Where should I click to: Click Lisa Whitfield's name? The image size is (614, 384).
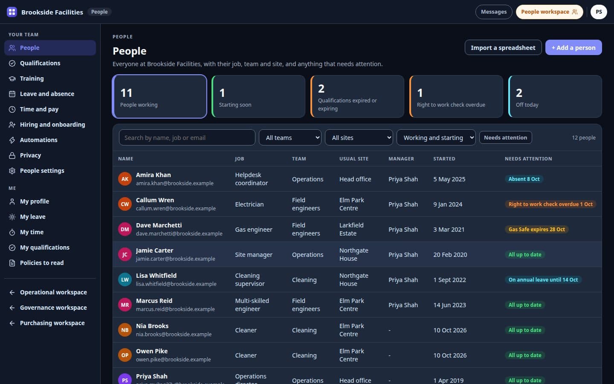156,276
